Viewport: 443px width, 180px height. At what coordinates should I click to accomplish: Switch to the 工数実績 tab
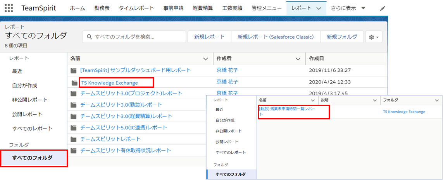[x=232, y=8]
